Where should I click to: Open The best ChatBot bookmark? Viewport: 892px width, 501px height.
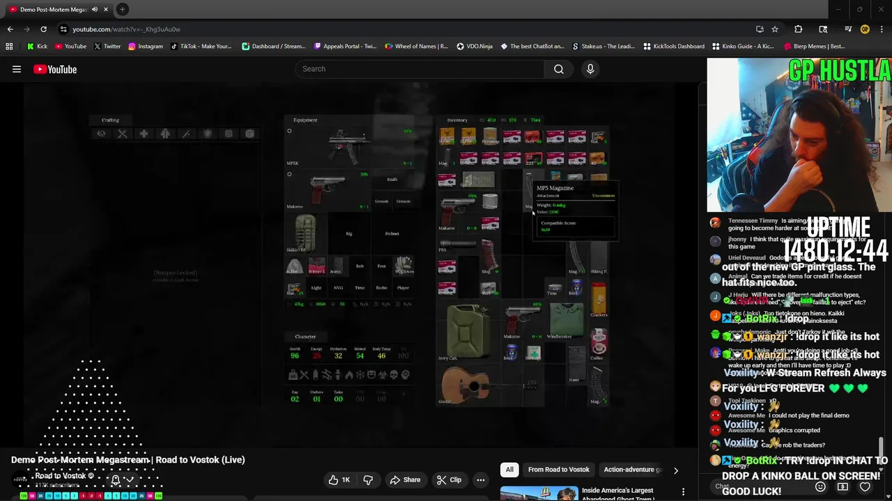(532, 46)
